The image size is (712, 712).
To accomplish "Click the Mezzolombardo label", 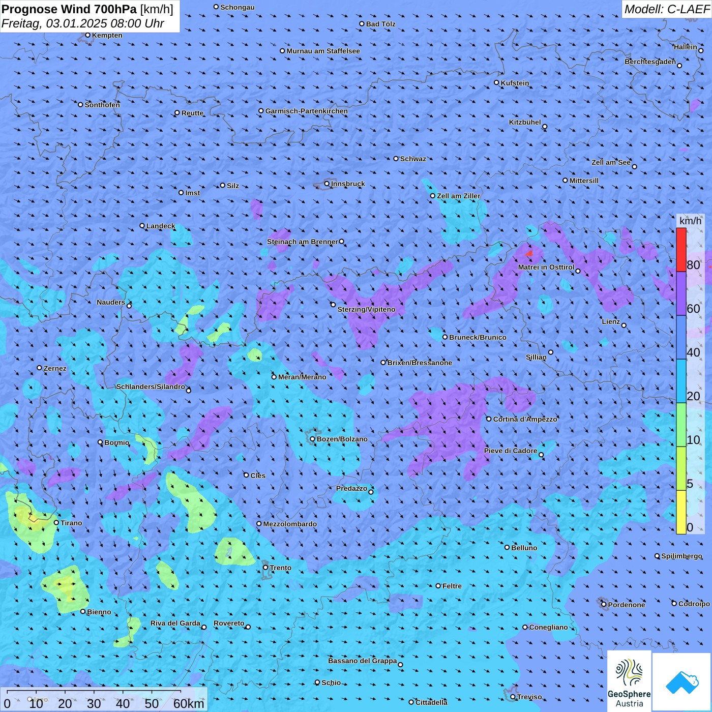I will (290, 524).
